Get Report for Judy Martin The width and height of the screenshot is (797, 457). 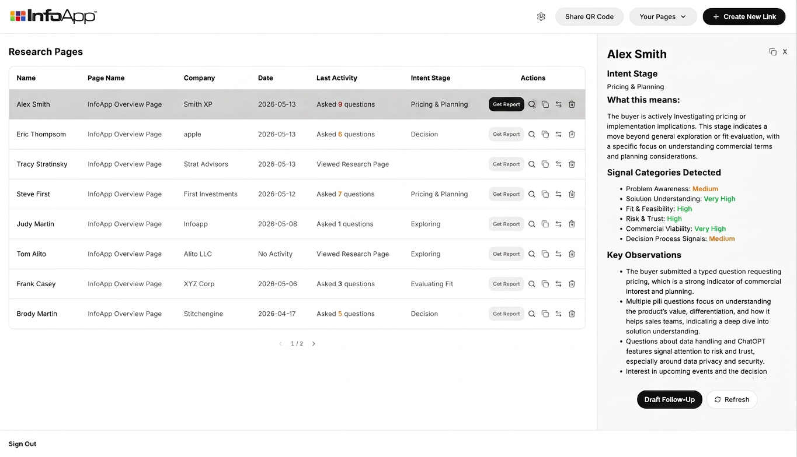(x=506, y=224)
